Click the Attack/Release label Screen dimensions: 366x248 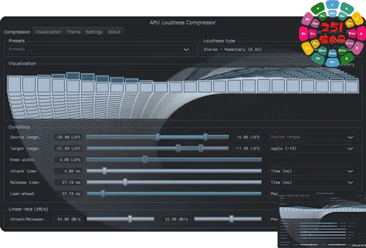(x=27, y=219)
